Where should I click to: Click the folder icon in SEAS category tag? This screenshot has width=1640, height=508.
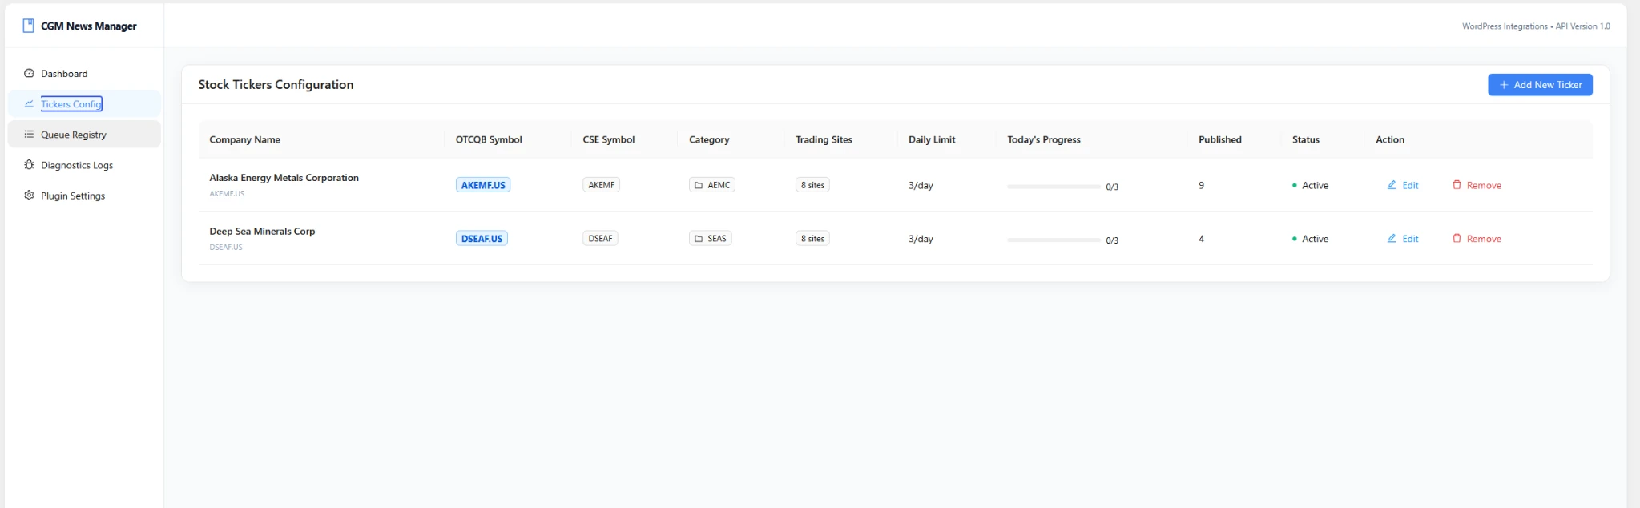click(699, 239)
